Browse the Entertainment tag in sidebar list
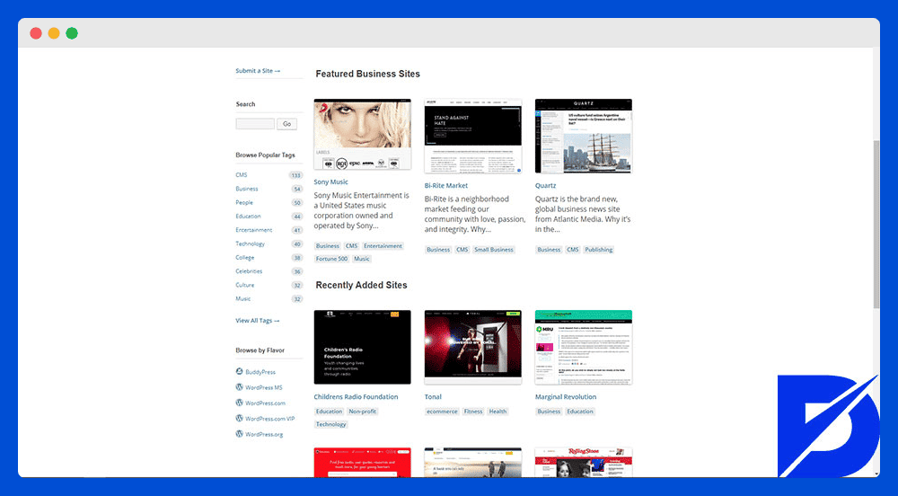 click(x=254, y=230)
